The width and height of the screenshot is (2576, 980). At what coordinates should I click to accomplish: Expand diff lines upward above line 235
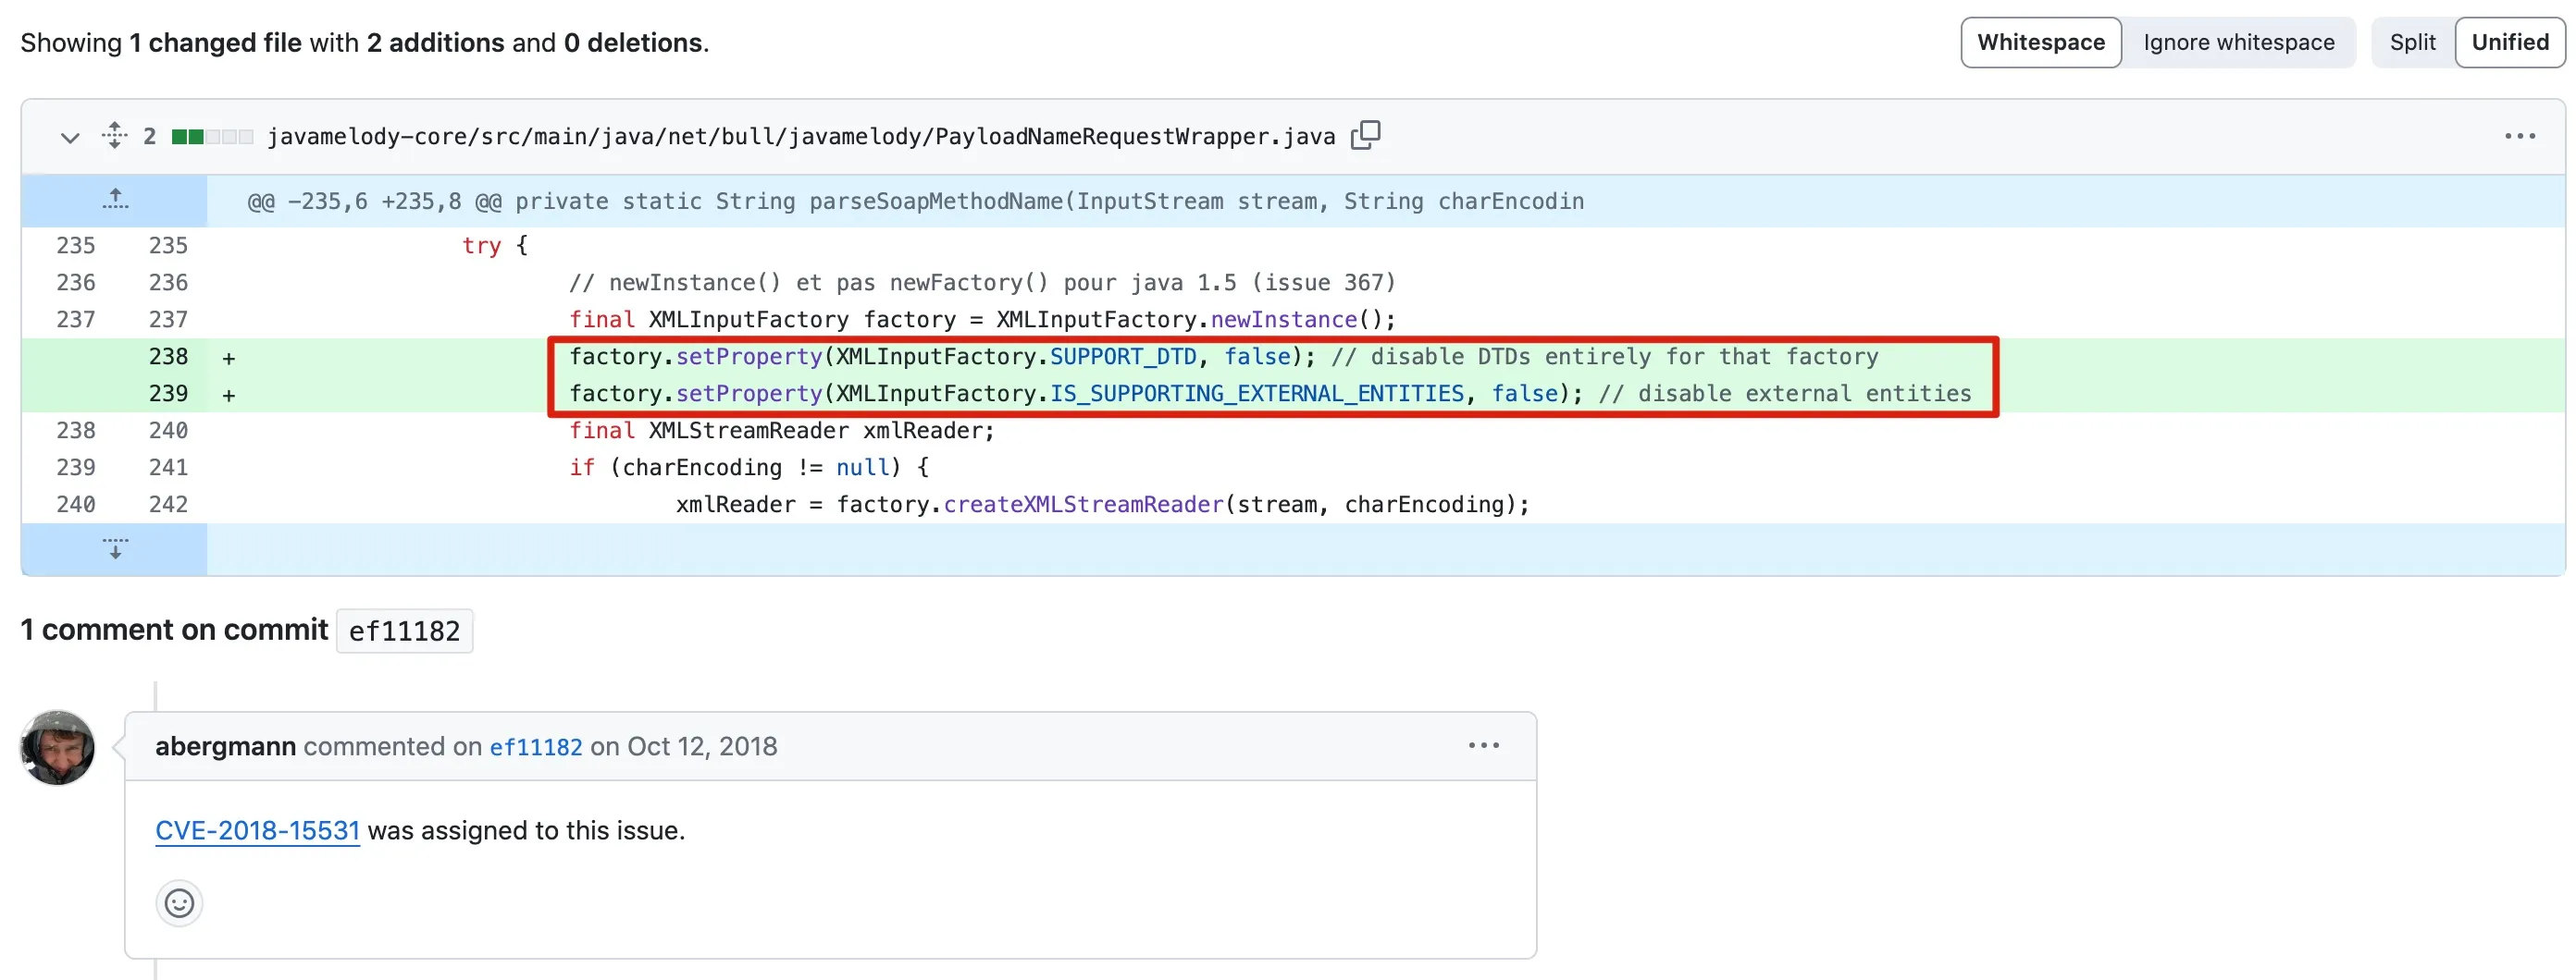point(115,200)
